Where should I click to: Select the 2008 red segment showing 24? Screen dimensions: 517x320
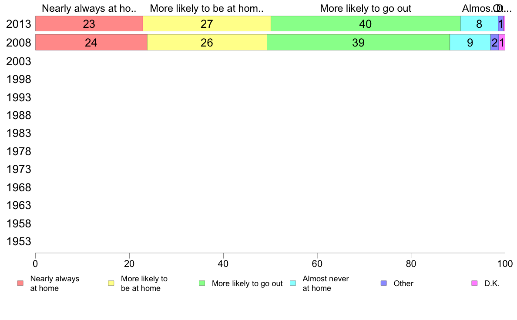(x=91, y=43)
